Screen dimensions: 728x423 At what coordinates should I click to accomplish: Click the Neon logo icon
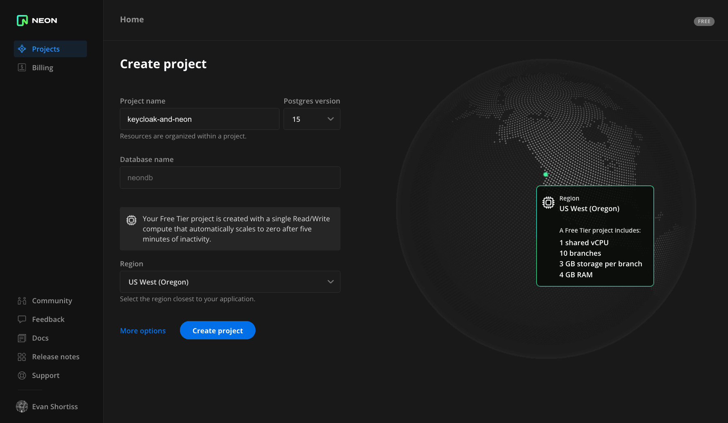[22, 20]
